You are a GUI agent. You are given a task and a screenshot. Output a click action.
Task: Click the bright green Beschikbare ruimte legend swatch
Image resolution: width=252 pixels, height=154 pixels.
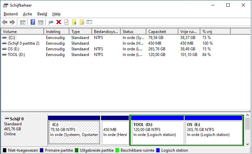(117, 150)
